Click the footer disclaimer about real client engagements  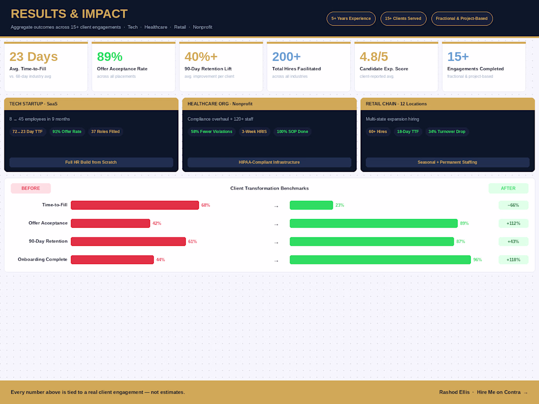pos(98,392)
